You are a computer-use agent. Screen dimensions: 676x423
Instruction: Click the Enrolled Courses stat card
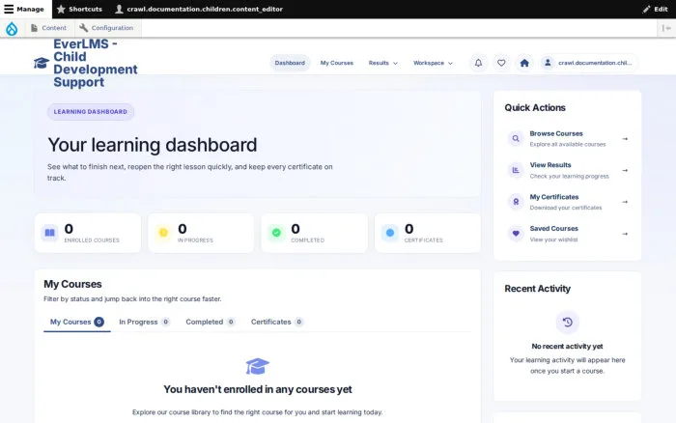[x=88, y=233]
